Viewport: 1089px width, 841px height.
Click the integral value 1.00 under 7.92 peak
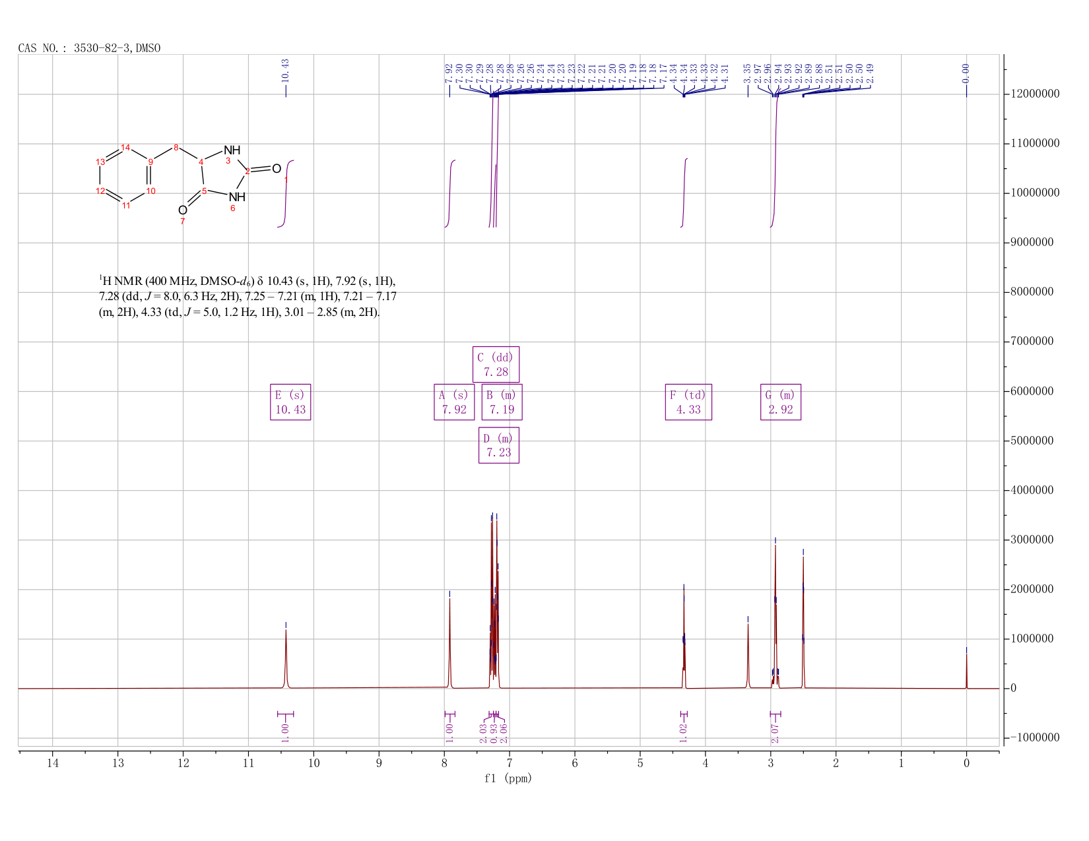pos(449,733)
